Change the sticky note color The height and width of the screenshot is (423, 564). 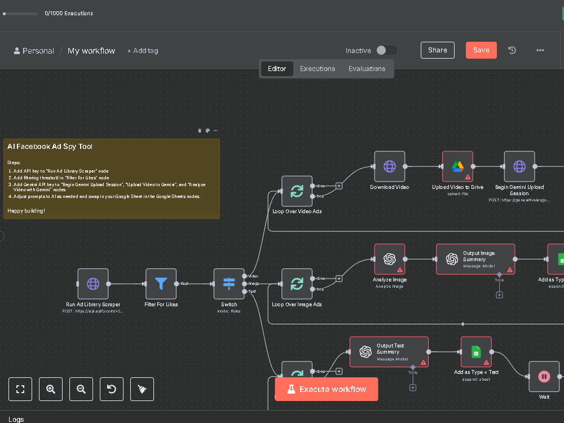pyautogui.click(x=208, y=131)
